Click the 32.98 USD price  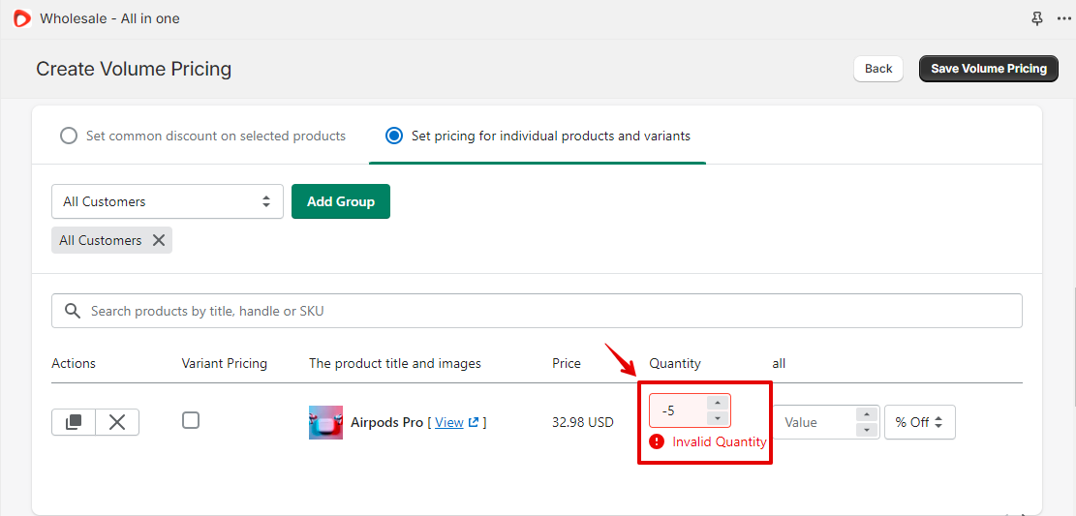pyautogui.click(x=583, y=423)
